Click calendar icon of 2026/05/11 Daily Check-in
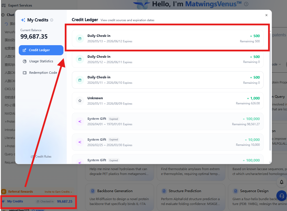The height and width of the screenshot is (211, 287). point(80,80)
